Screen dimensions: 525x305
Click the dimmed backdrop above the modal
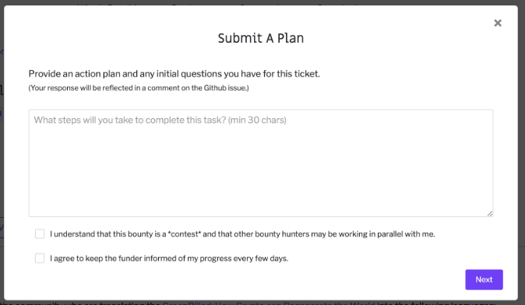point(262,2)
